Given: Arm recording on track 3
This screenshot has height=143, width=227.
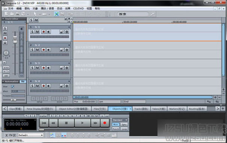Looking at the screenshot, I should [x=44, y=68].
